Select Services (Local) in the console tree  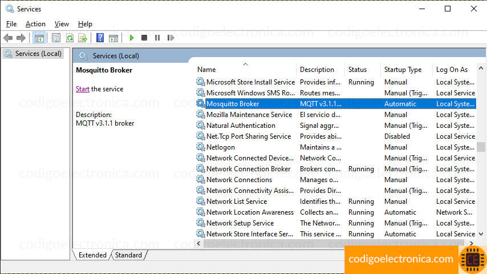34,54
